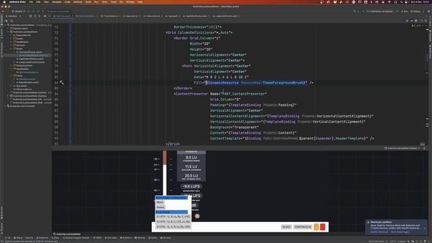Click the locate file icon in Solution panel
The image size is (432, 243).
[30, 16]
